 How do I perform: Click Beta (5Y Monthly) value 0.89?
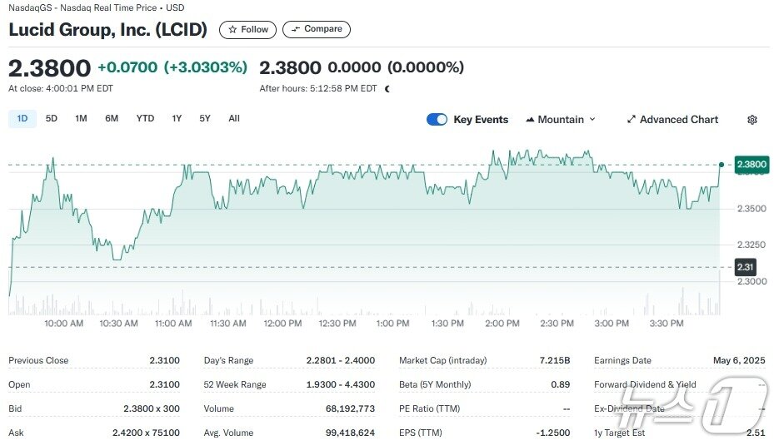point(561,384)
